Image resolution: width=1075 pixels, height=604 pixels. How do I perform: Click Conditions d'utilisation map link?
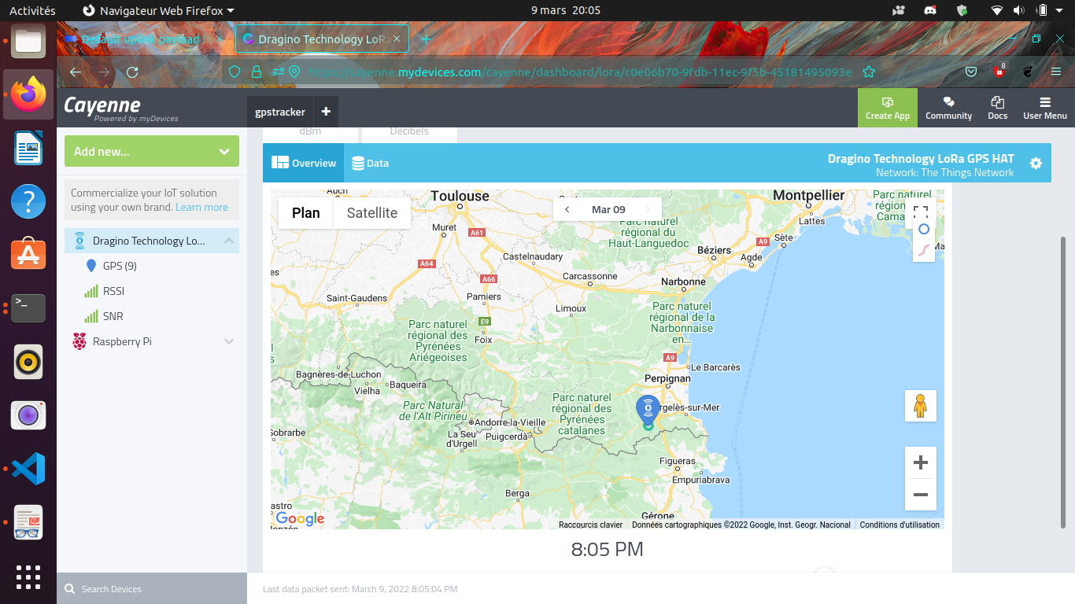coord(900,525)
